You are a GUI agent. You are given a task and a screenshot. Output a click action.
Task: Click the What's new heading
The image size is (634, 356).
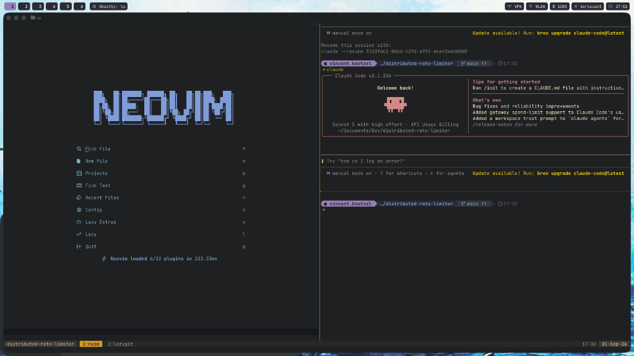(x=487, y=100)
